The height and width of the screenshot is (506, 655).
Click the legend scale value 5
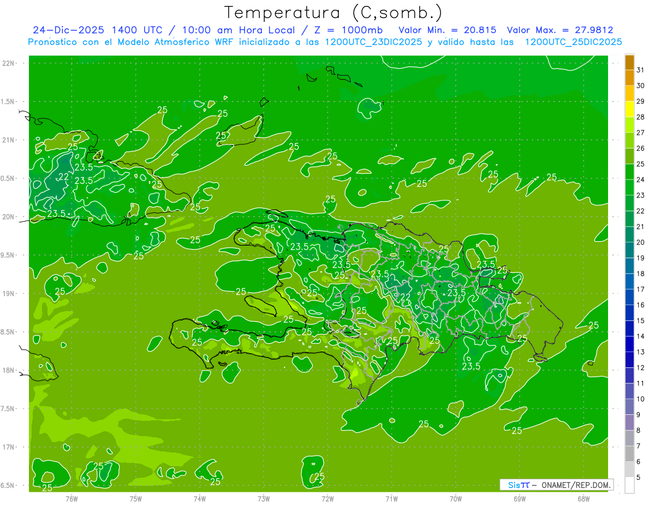pos(639,478)
